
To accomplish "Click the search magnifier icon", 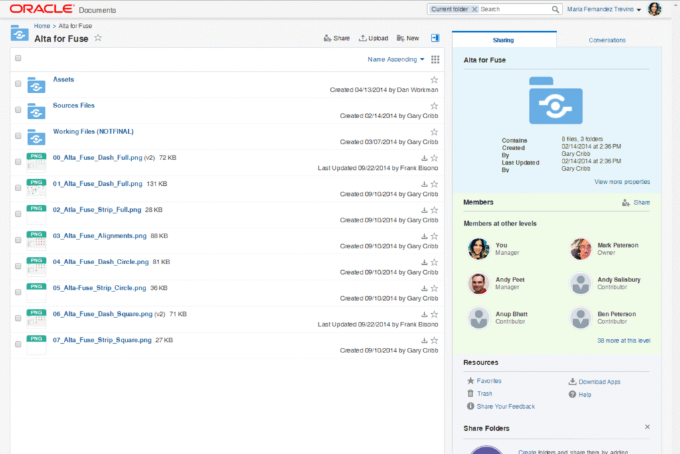I will point(555,9).
